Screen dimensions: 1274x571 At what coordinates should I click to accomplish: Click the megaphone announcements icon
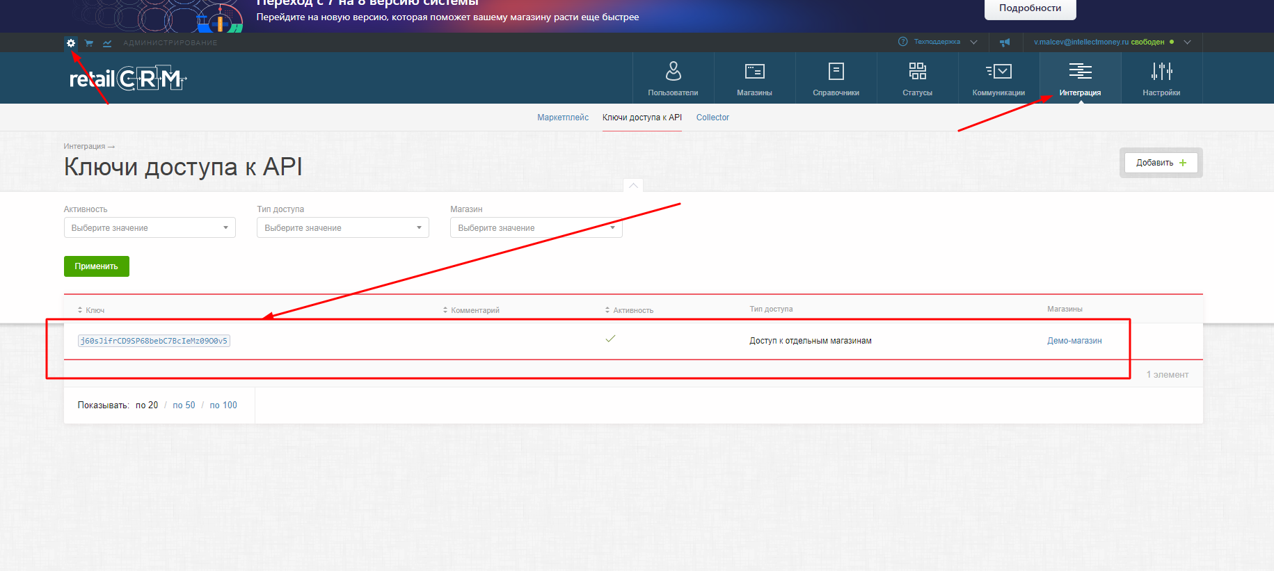1005,42
